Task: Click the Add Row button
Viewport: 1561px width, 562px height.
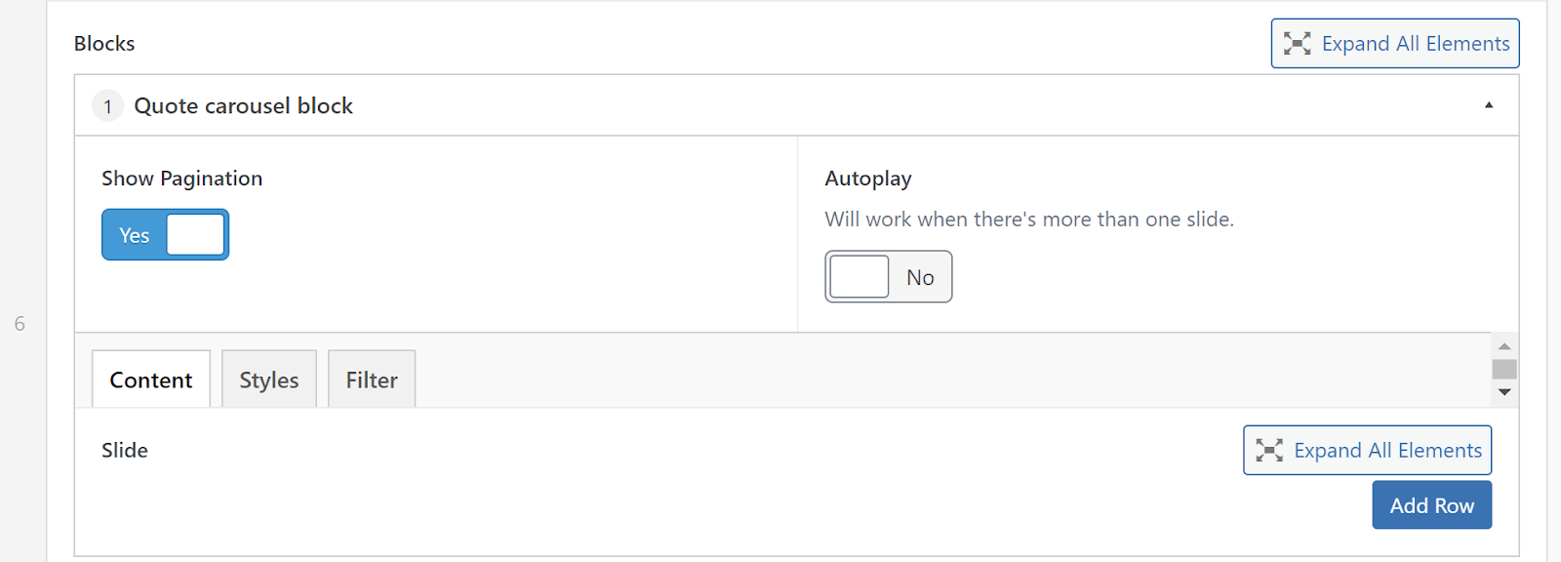Action: (x=1431, y=505)
